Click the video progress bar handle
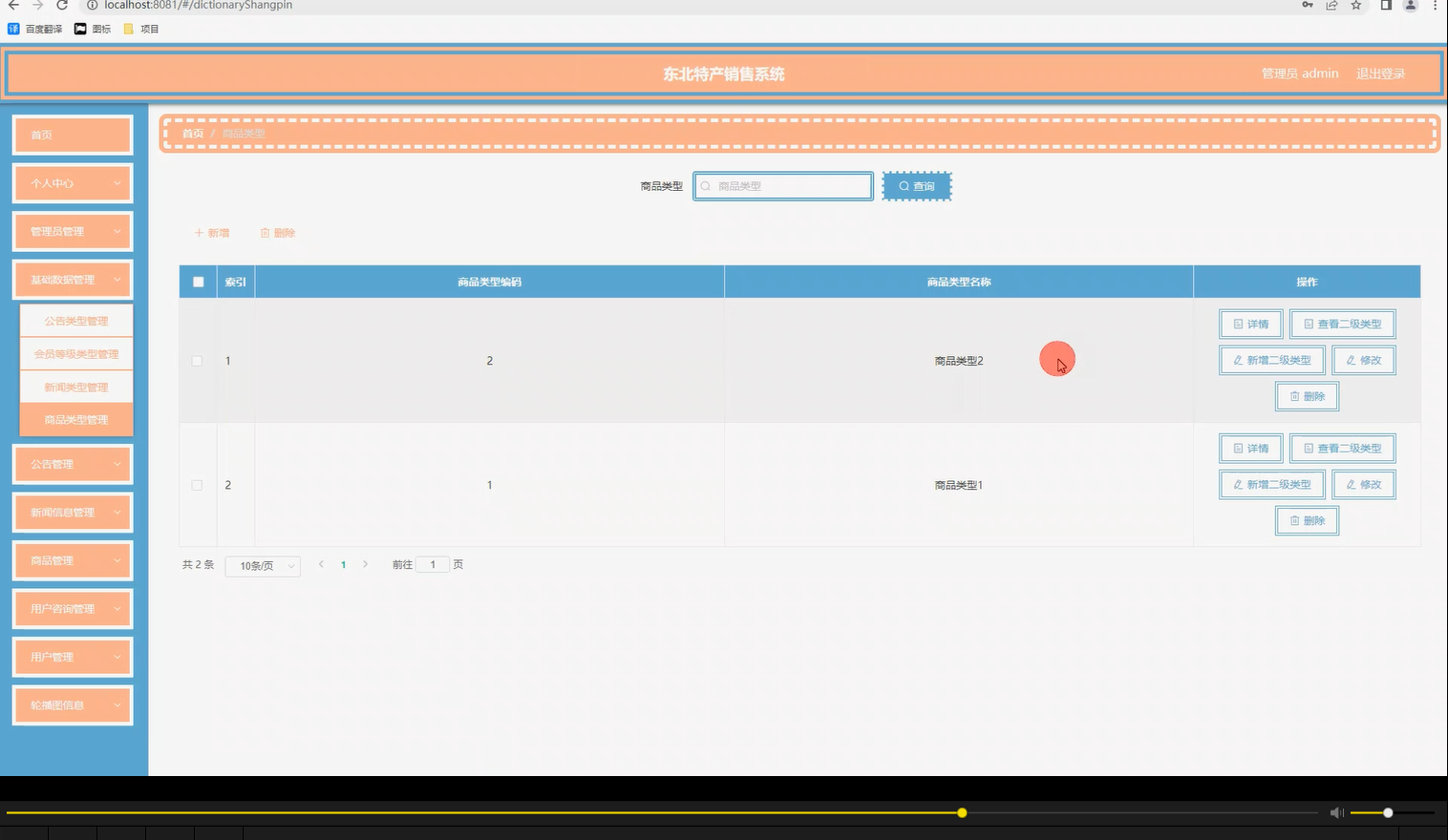 coord(962,813)
